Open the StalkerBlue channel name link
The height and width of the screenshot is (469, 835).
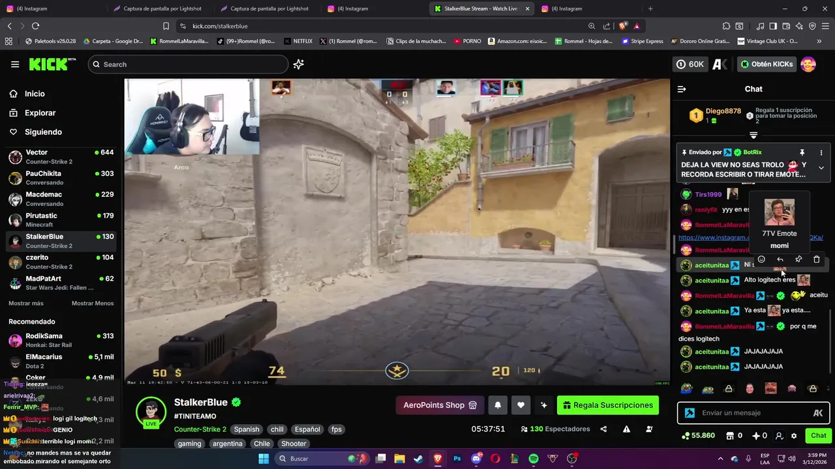[x=201, y=403]
